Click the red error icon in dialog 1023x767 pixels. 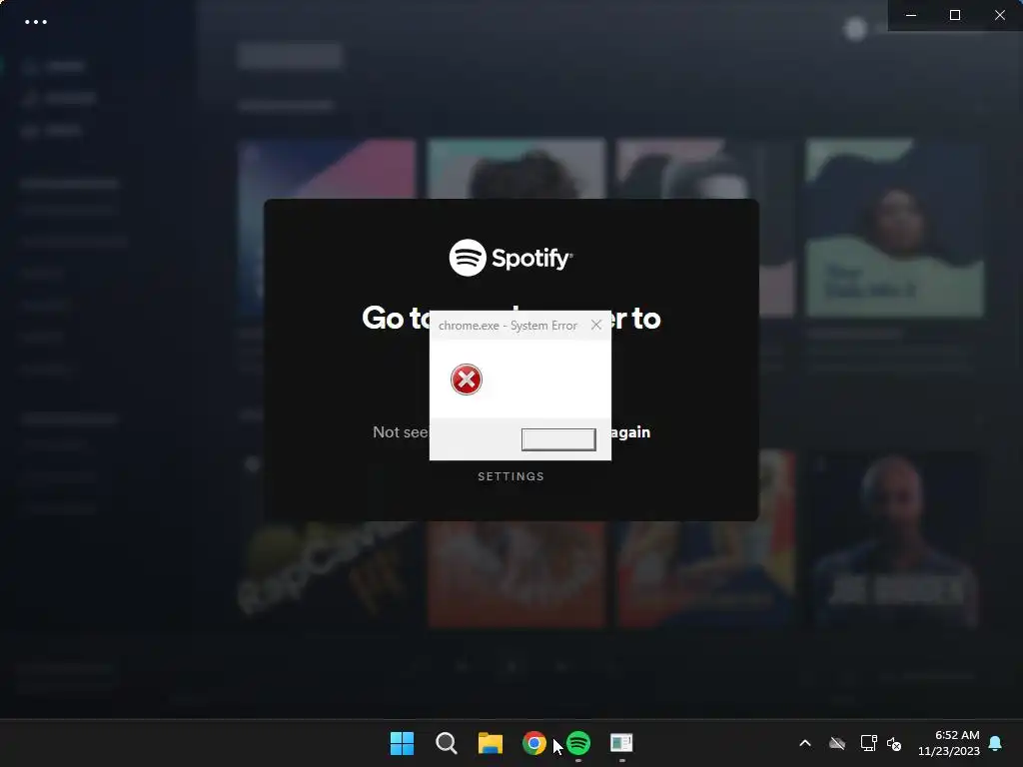click(467, 380)
